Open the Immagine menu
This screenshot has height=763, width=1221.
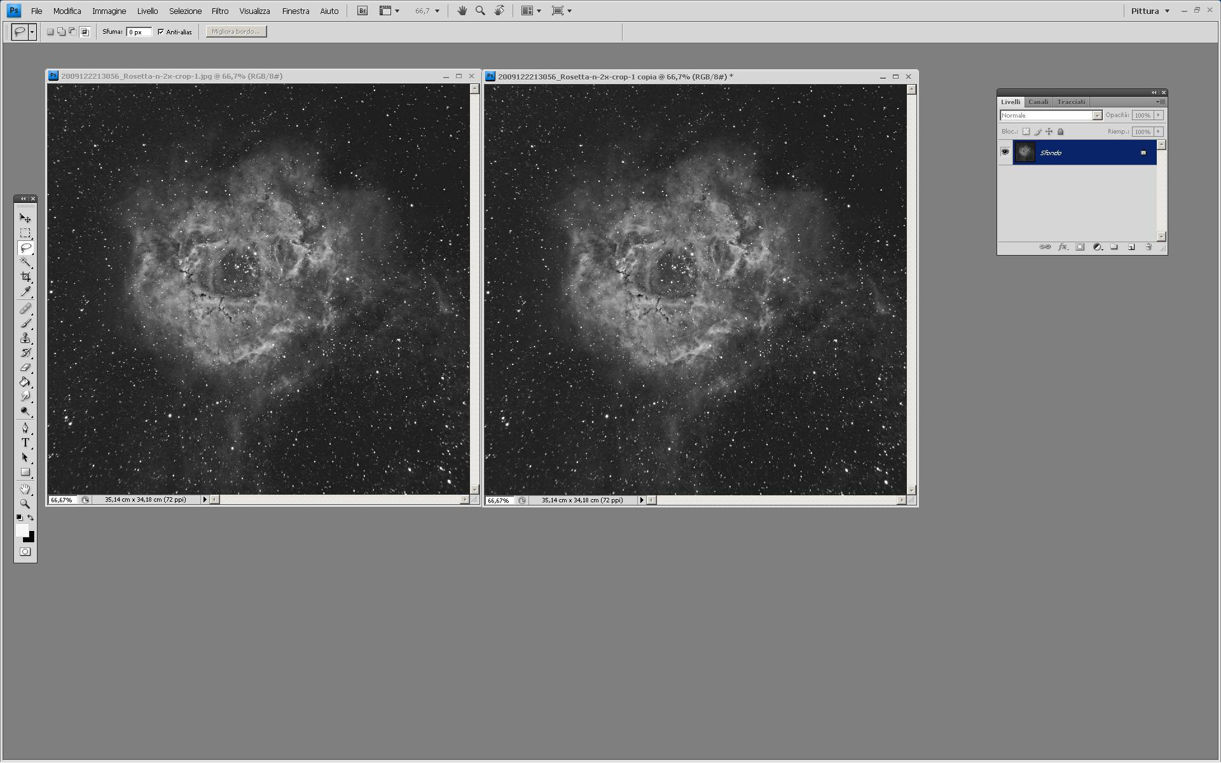coord(109,11)
